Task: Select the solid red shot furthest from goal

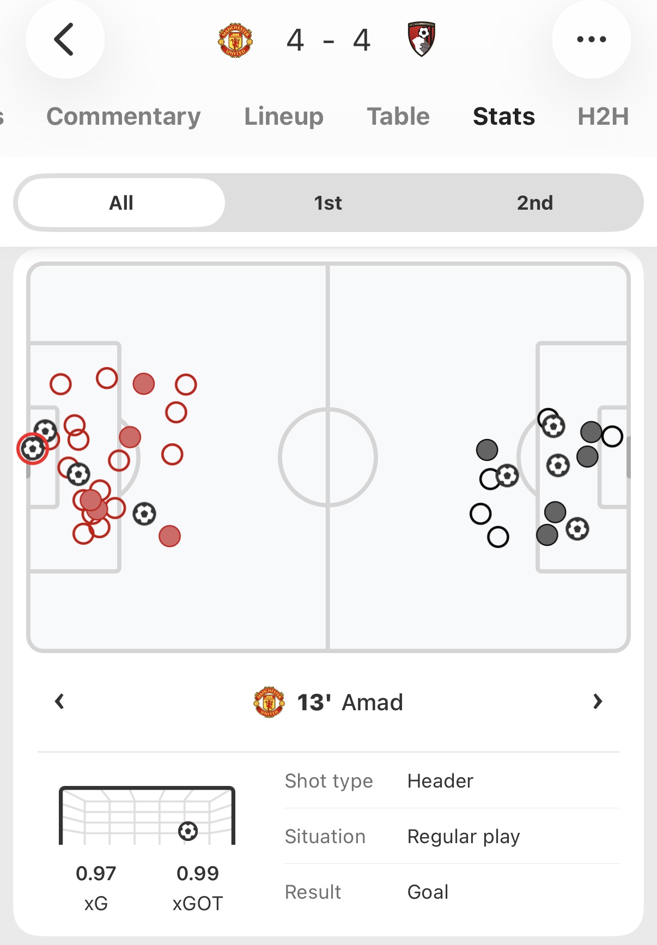Action: click(x=169, y=536)
